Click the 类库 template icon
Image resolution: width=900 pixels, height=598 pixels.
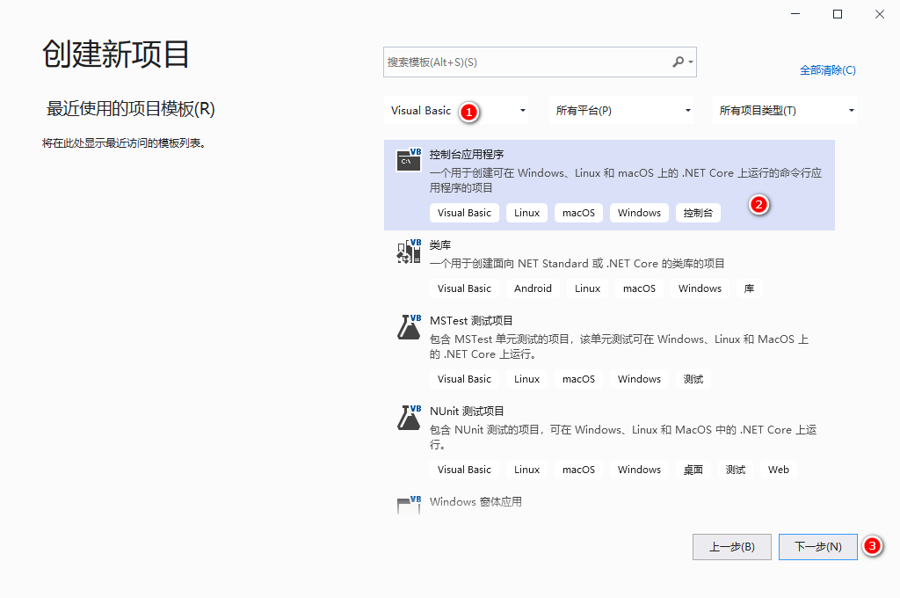point(409,251)
